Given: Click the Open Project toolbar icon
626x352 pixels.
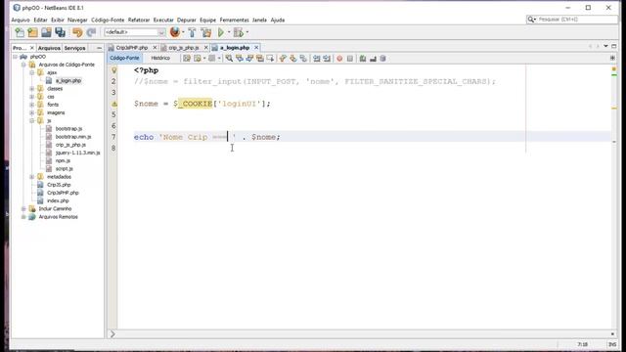Looking at the screenshot, I should click(x=46, y=32).
